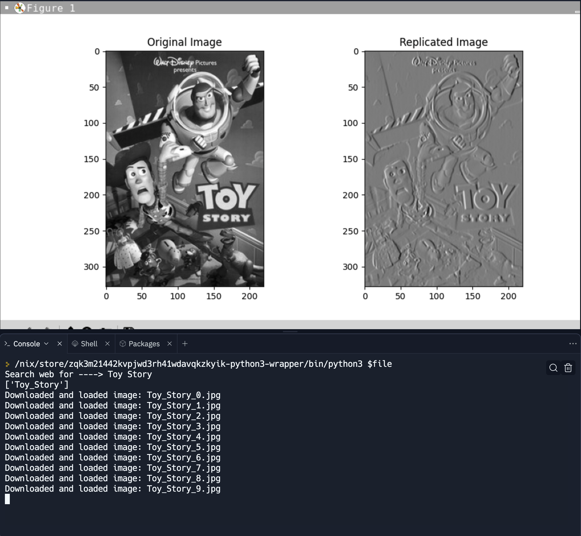This screenshot has height=536, width=581.
Task: Minimize the Figure 1 window
Action: (x=577, y=12)
